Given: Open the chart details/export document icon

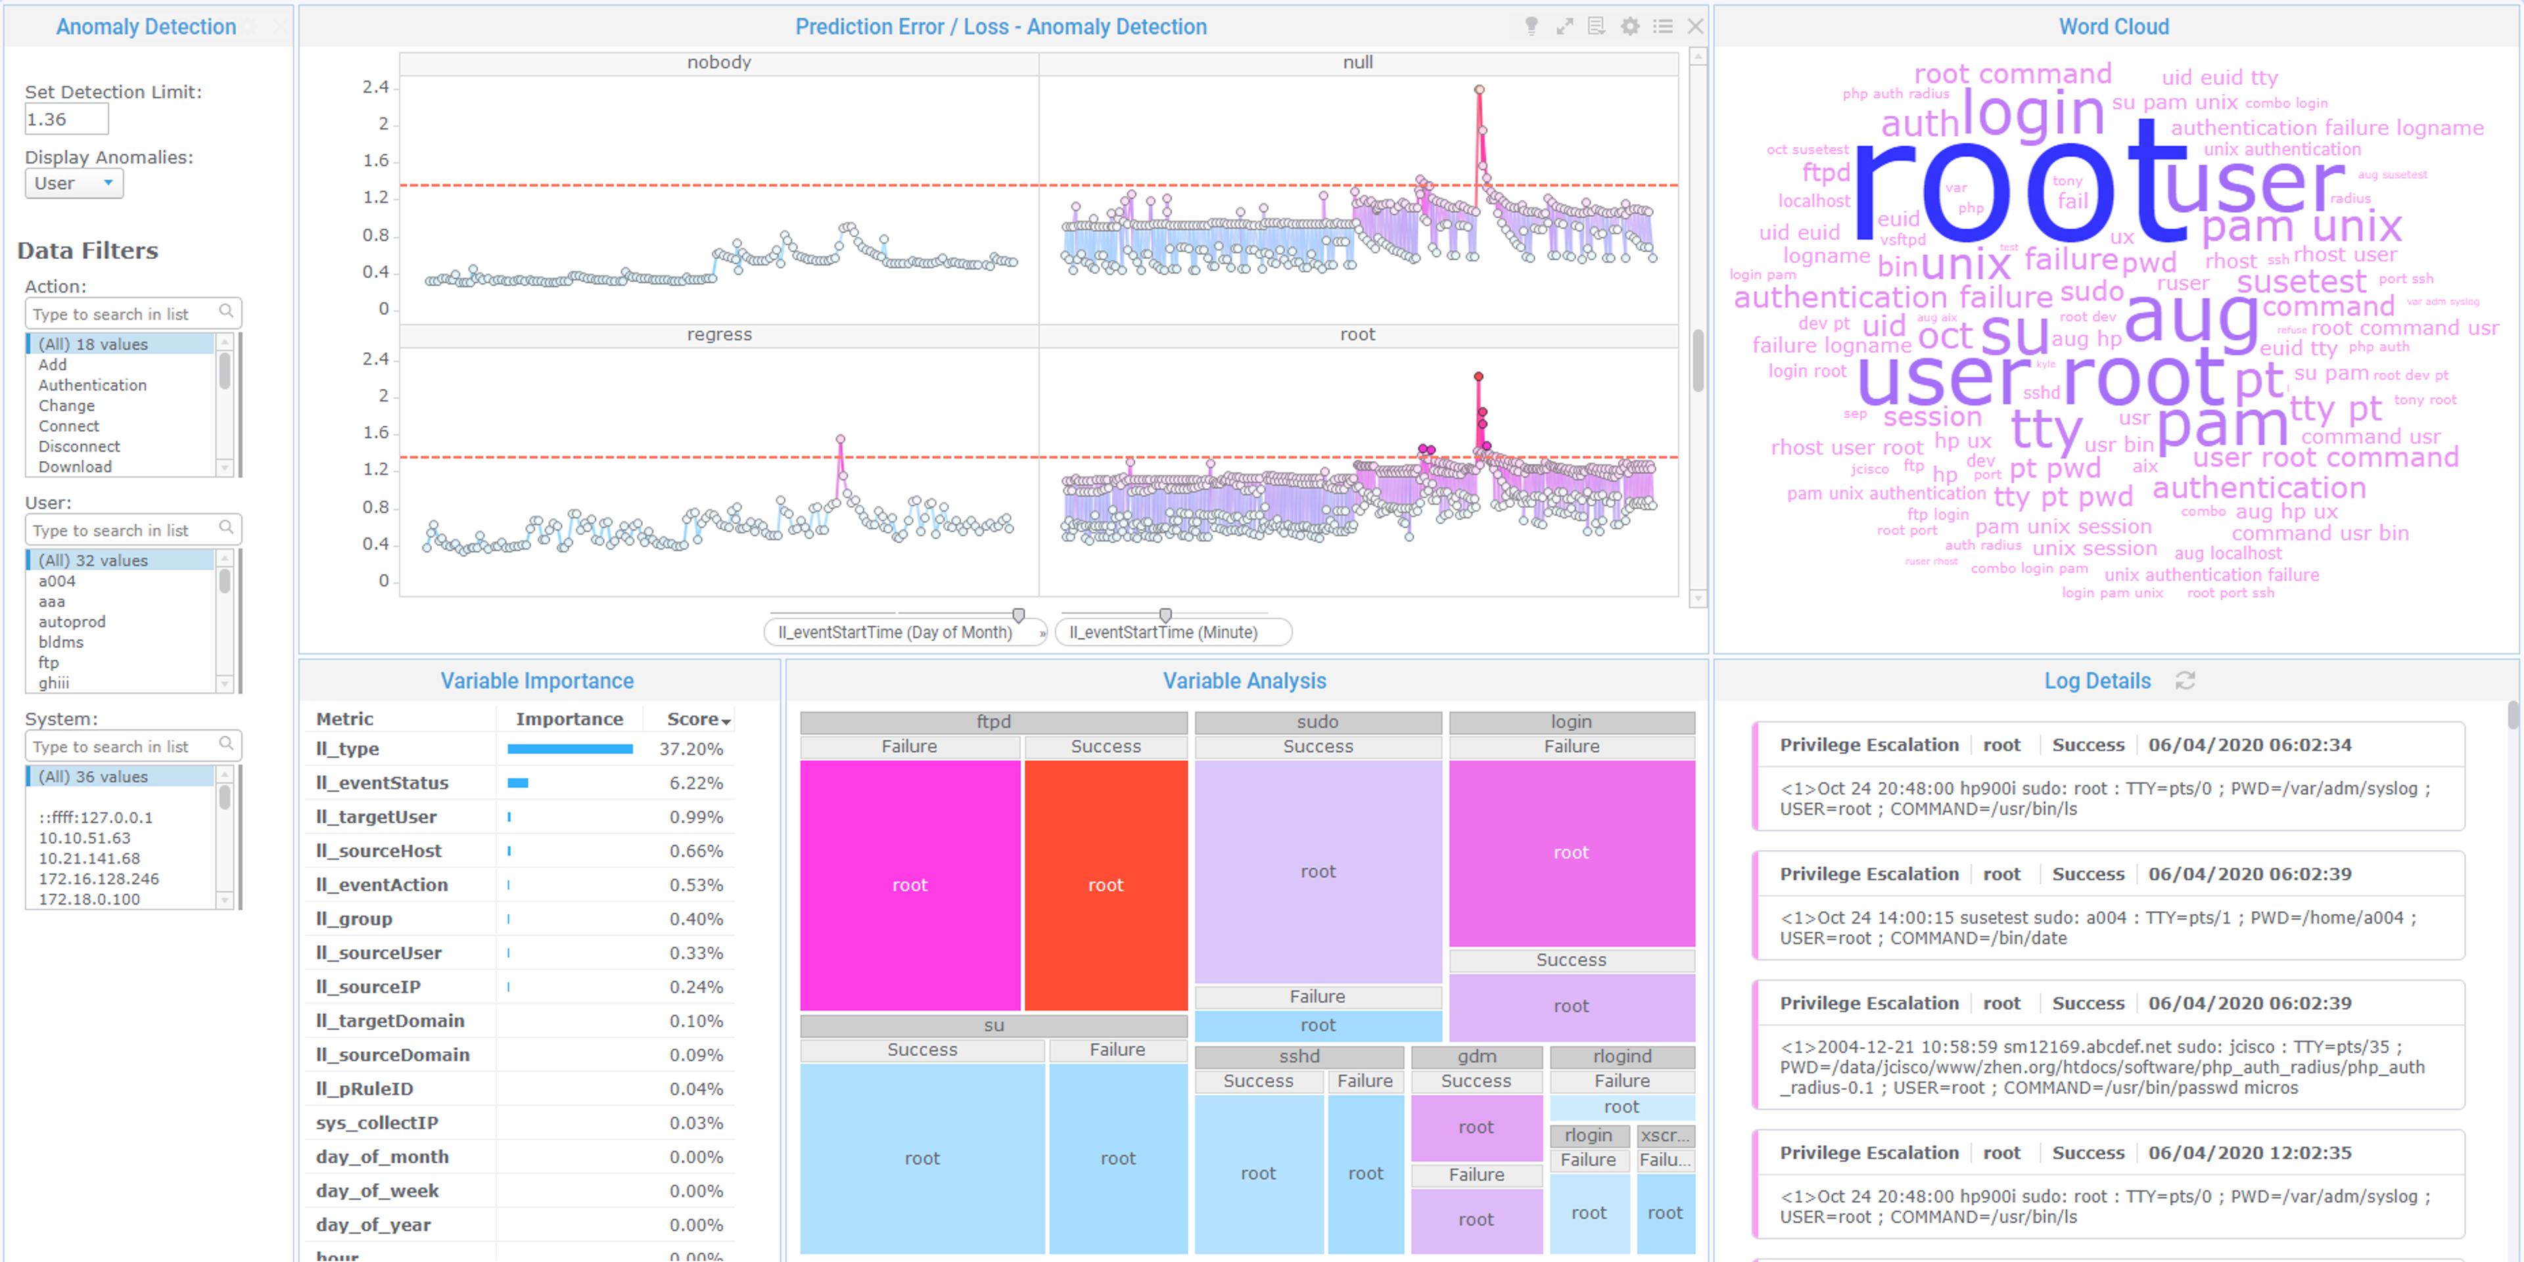Looking at the screenshot, I should click(1596, 26).
